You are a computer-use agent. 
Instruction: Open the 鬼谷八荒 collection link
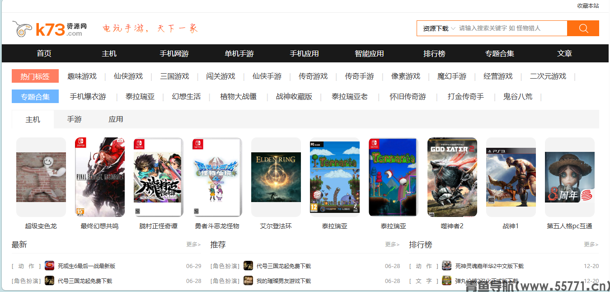518,97
